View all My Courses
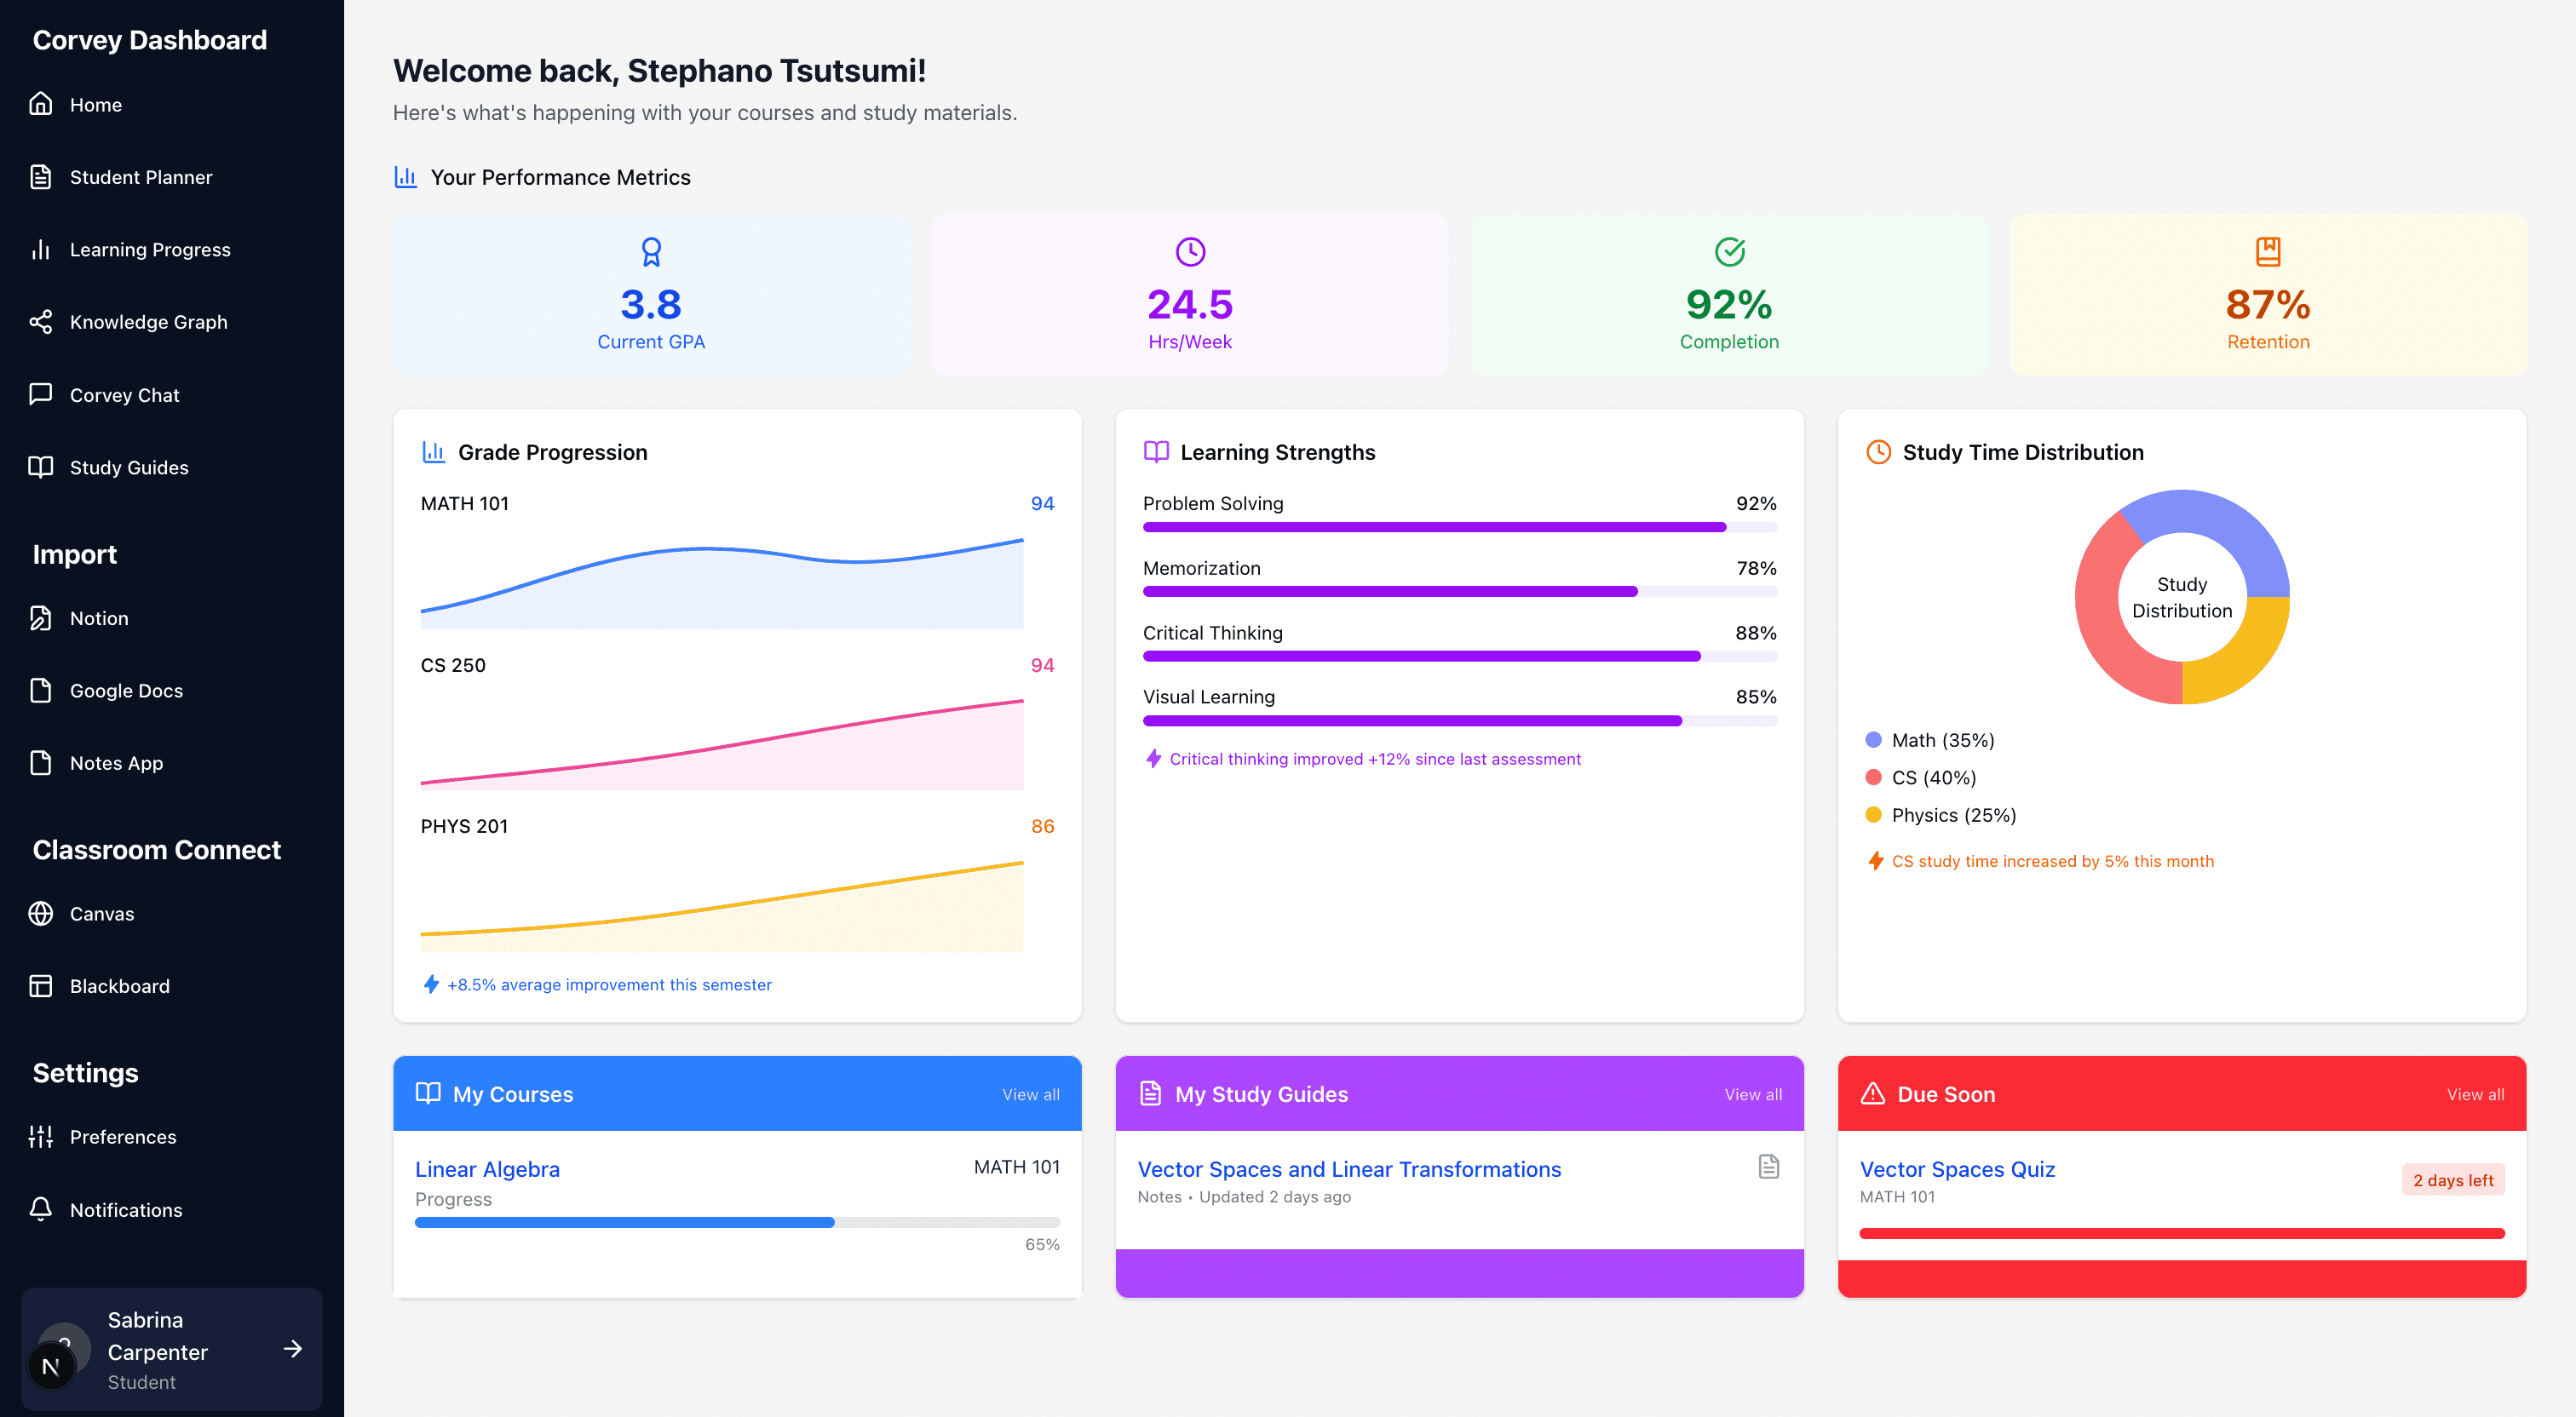Screen dimensions: 2576x1417 tap(1030, 1094)
